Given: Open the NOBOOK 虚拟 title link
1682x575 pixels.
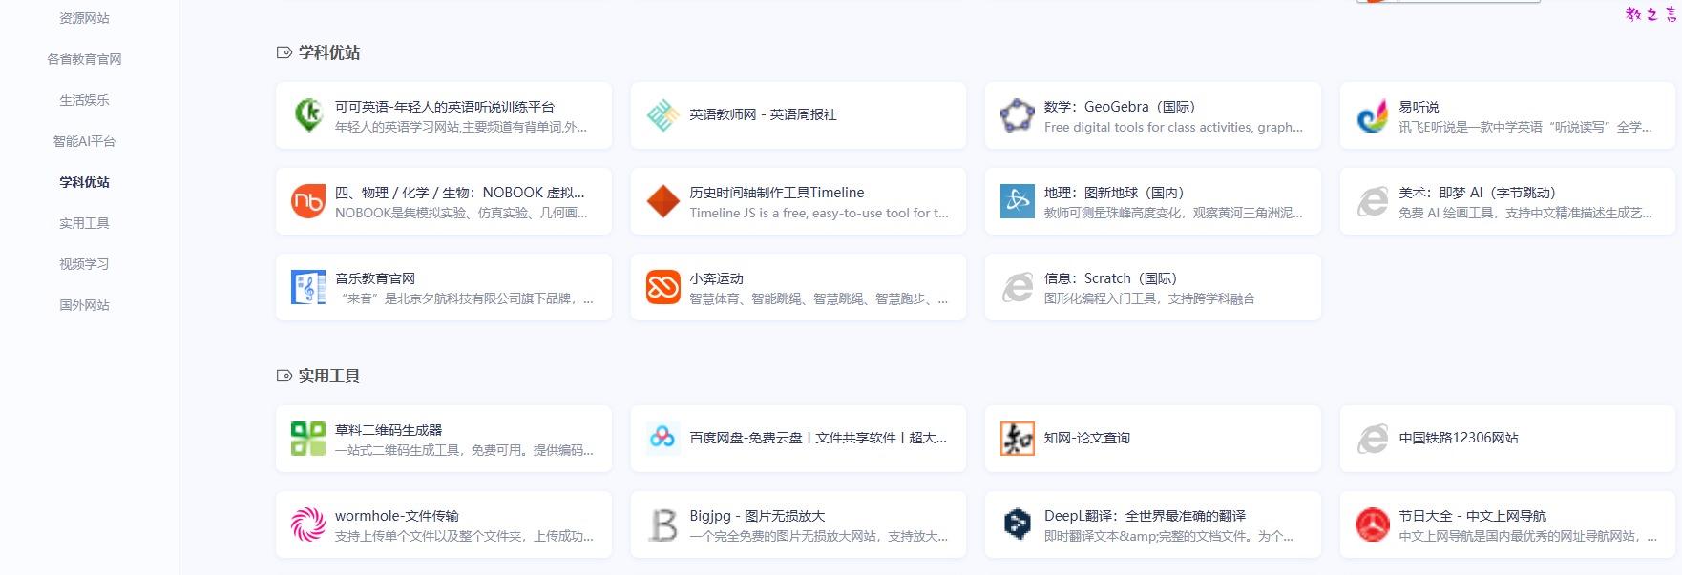Looking at the screenshot, I should [x=460, y=193].
